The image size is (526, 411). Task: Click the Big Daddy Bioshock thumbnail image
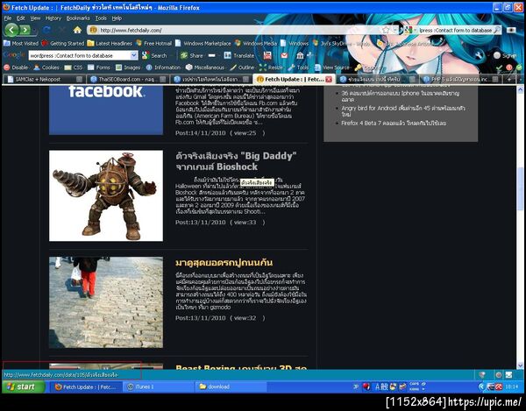106,195
